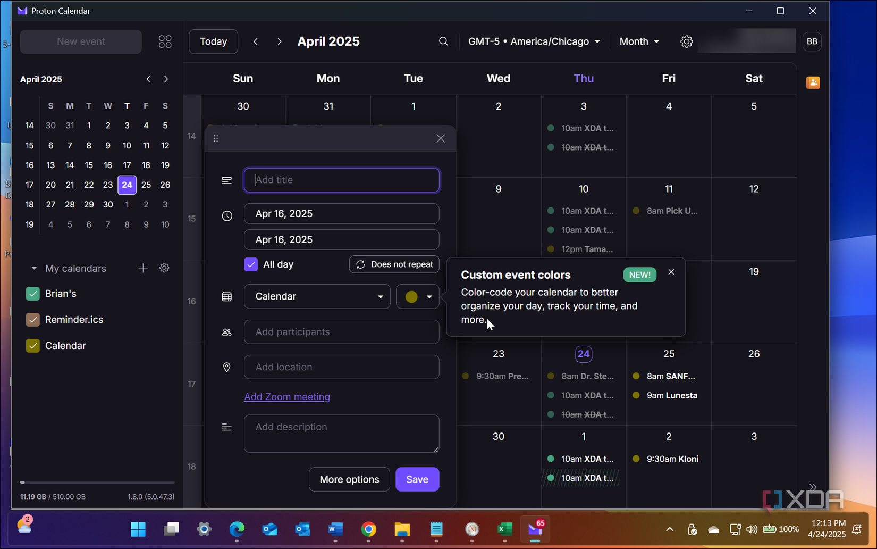The width and height of the screenshot is (877, 549).
Task: Toggle Reminder.ics calendar visibility
Action: (x=33, y=320)
